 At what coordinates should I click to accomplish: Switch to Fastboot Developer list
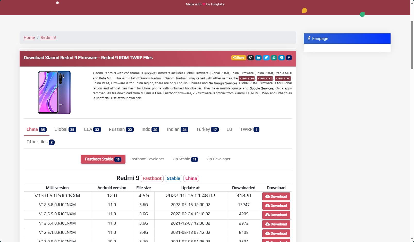(x=147, y=159)
